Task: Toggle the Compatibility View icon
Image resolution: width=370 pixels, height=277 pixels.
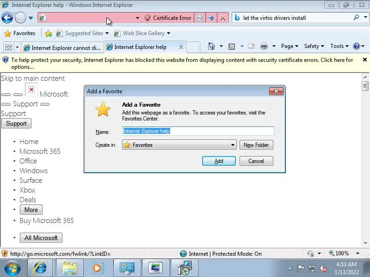Action: coord(200,18)
